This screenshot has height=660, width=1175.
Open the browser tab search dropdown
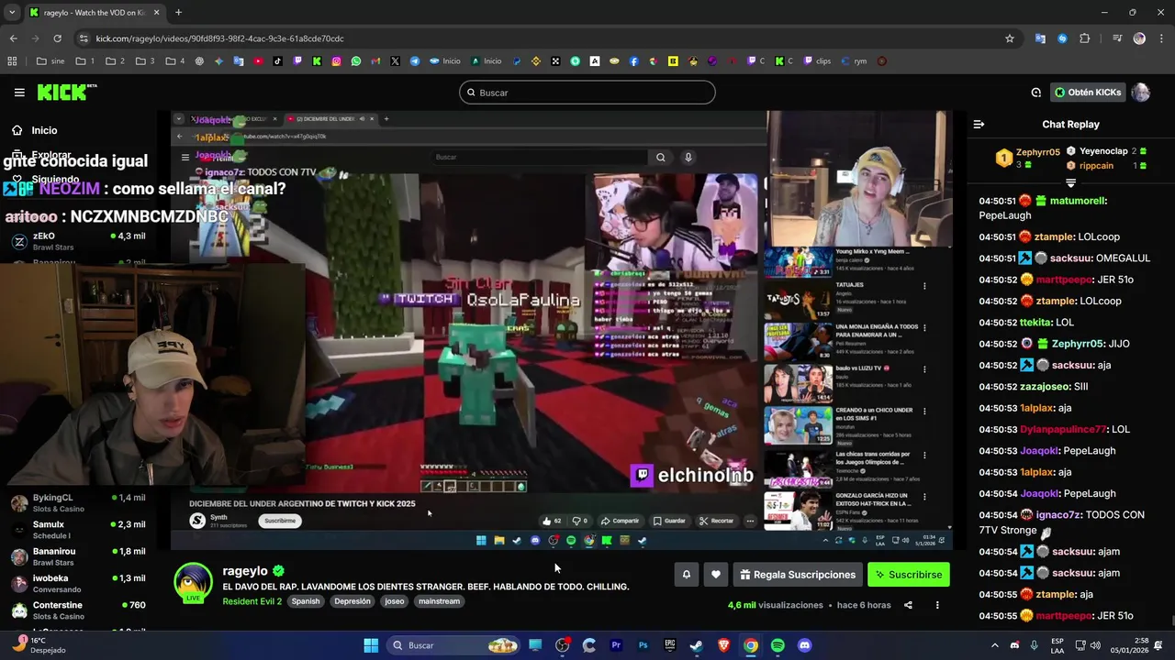point(11,12)
